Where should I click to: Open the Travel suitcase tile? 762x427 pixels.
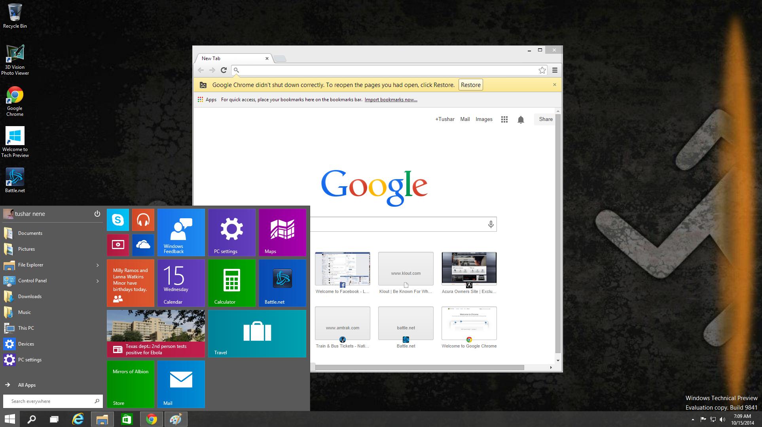[257, 334]
